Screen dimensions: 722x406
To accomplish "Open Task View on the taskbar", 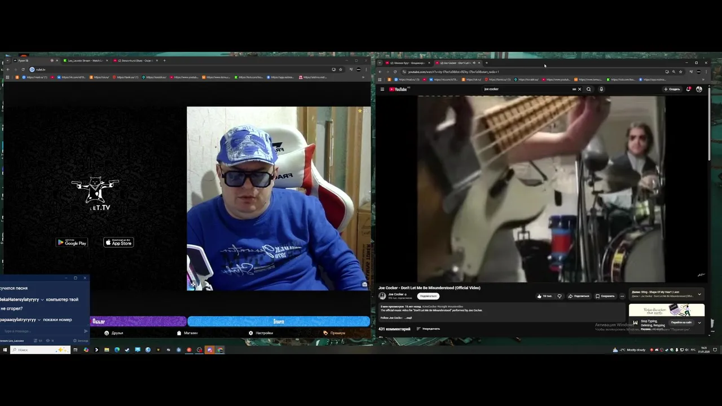I will [x=75, y=350].
